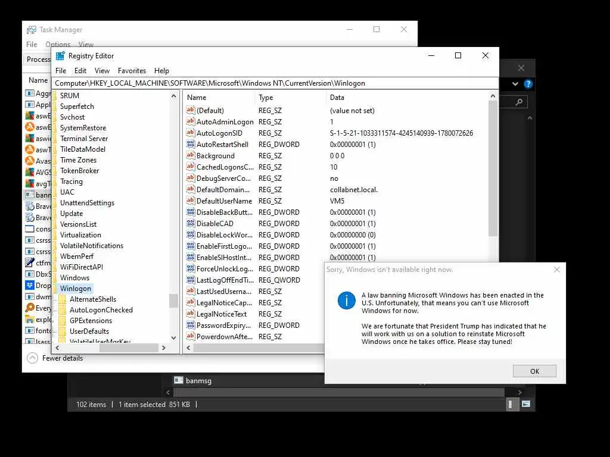
Task: Select the EnableFirstLogo... value name
Action: click(224, 246)
